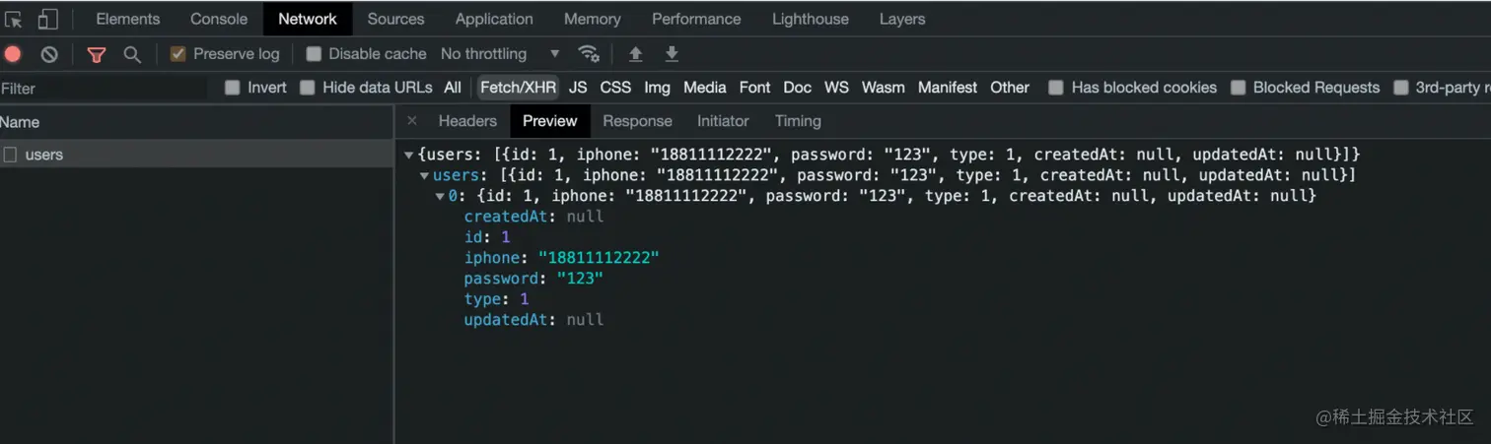Screen dimensions: 1491x444
Task: Activate the inspect element picker icon
Action: click(14, 19)
